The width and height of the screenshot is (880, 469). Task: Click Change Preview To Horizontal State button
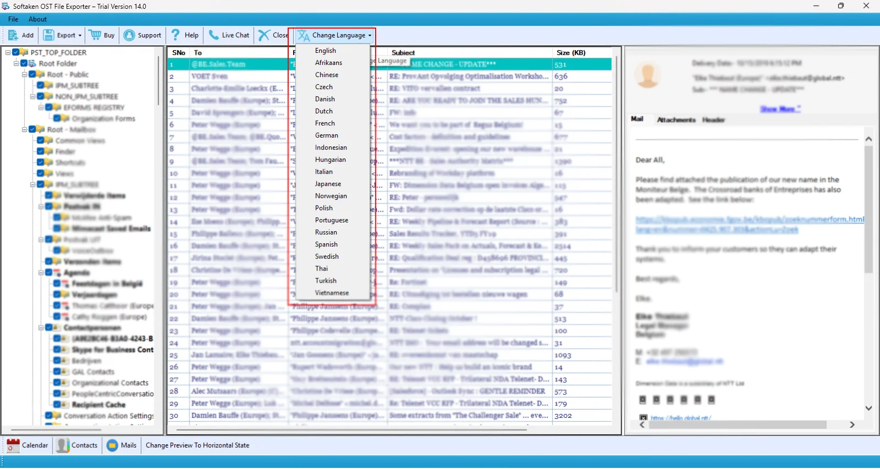(197, 445)
